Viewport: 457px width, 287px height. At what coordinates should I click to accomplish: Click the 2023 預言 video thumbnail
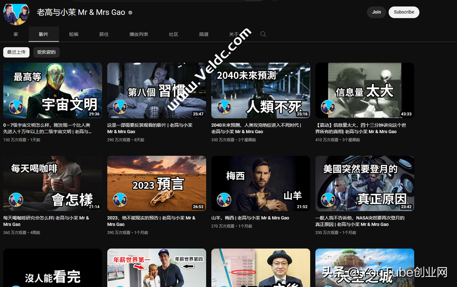click(157, 183)
